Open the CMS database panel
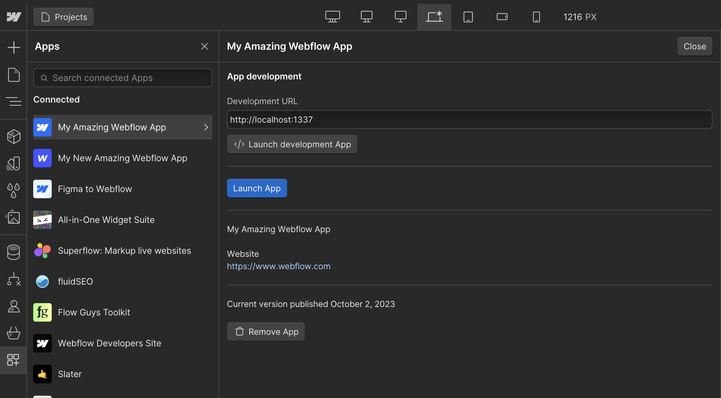721x398 pixels. tap(14, 252)
